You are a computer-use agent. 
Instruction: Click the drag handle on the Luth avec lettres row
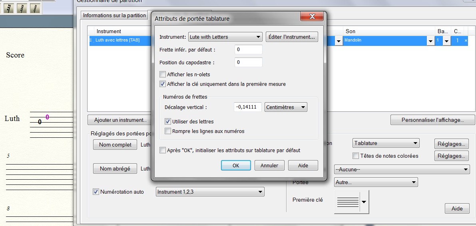click(91, 40)
